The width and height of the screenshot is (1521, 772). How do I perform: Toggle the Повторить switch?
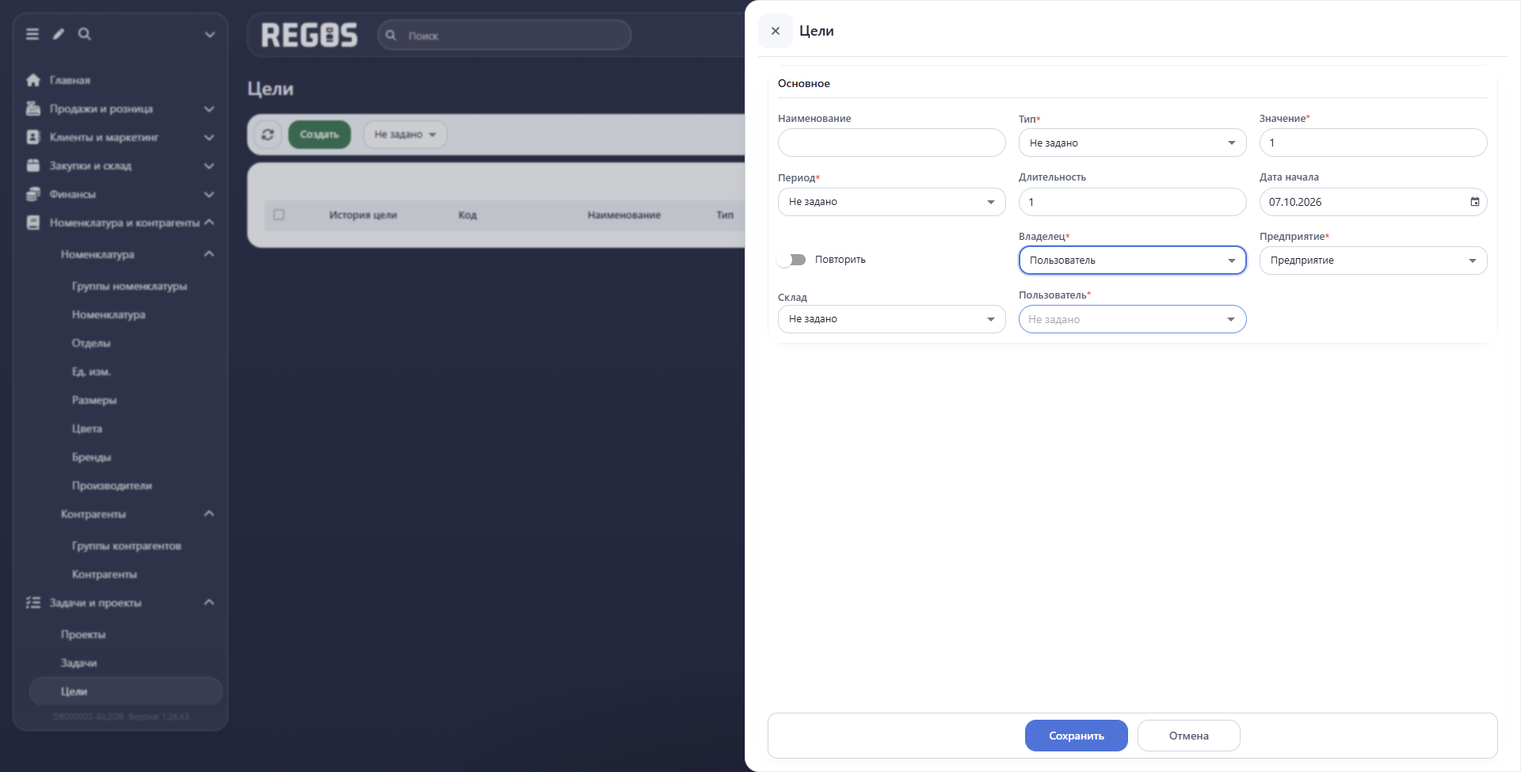791,260
